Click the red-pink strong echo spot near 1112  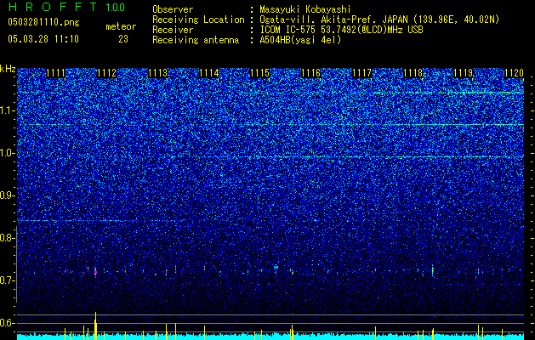95,272
